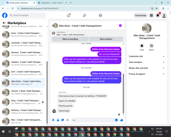Attach a file with the photo icon
Image resolution: width=171 pixels, height=137 pixels.
58,120
